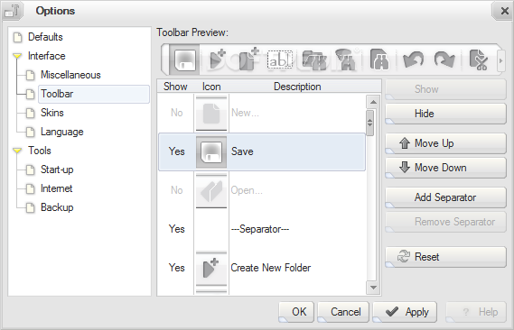The height and width of the screenshot is (330, 514).
Task: Select Defaults in options tree
Action: [45, 37]
